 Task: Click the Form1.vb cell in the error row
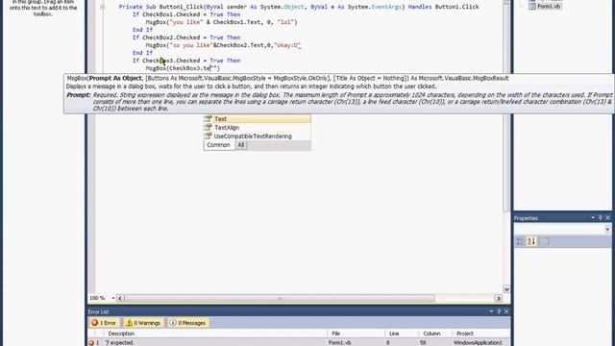(x=339, y=343)
